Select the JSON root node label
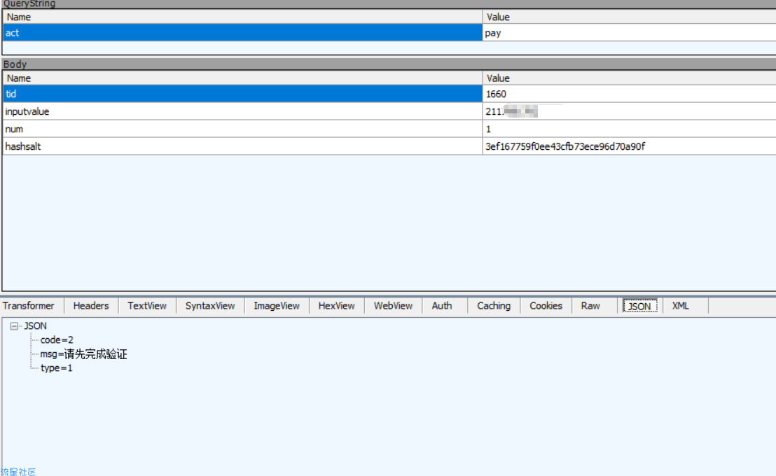 pos(36,326)
